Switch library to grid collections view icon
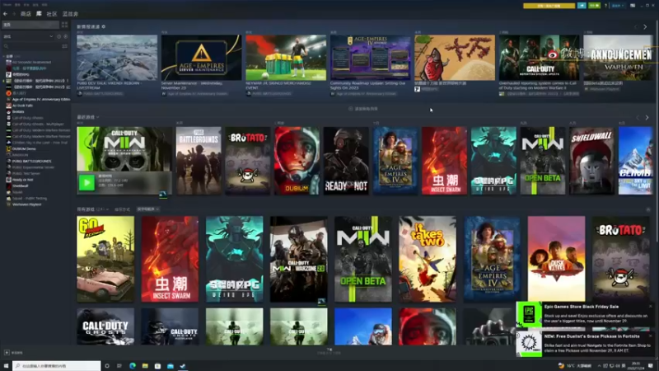The height and width of the screenshot is (371, 659). 64,25
